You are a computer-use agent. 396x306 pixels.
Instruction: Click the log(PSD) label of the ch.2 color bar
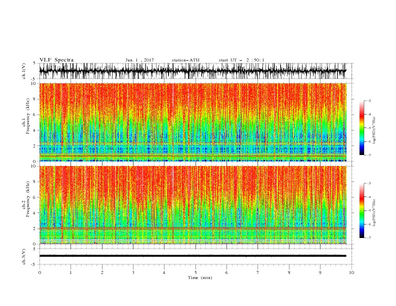coord(374,212)
